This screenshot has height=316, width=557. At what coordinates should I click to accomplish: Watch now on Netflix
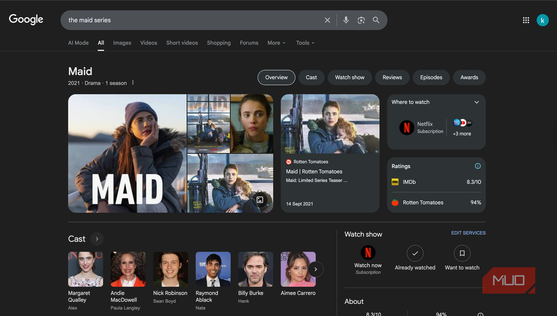point(368,260)
